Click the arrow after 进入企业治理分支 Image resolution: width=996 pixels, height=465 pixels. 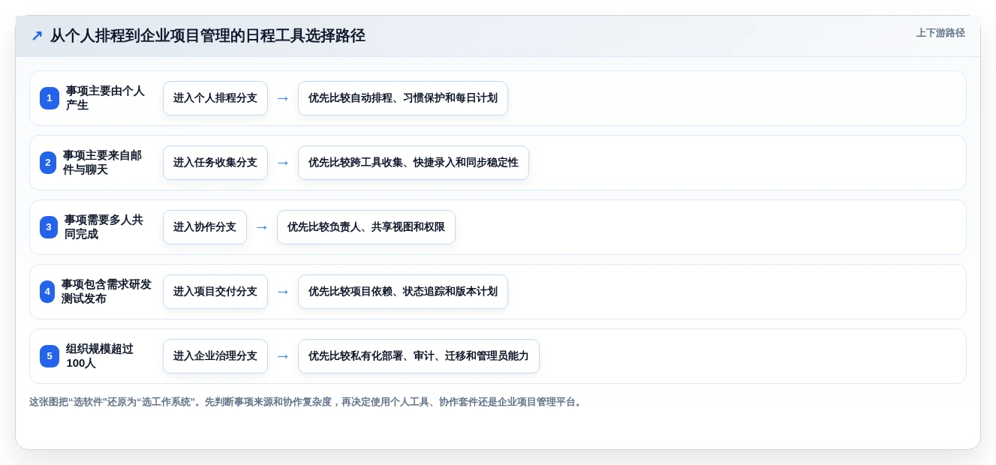coord(283,356)
